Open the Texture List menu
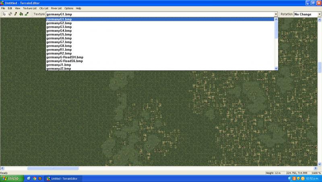 tap(30, 8)
